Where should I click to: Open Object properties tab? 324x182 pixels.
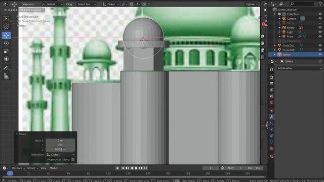coord(271,111)
